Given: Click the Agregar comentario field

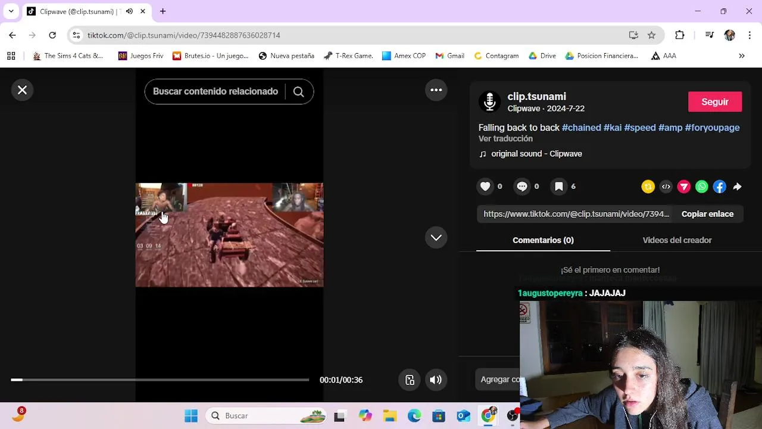Looking at the screenshot, I should coord(499,380).
